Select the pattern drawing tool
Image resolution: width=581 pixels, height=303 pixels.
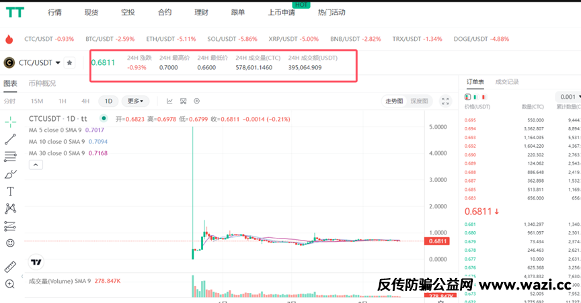(x=10, y=208)
